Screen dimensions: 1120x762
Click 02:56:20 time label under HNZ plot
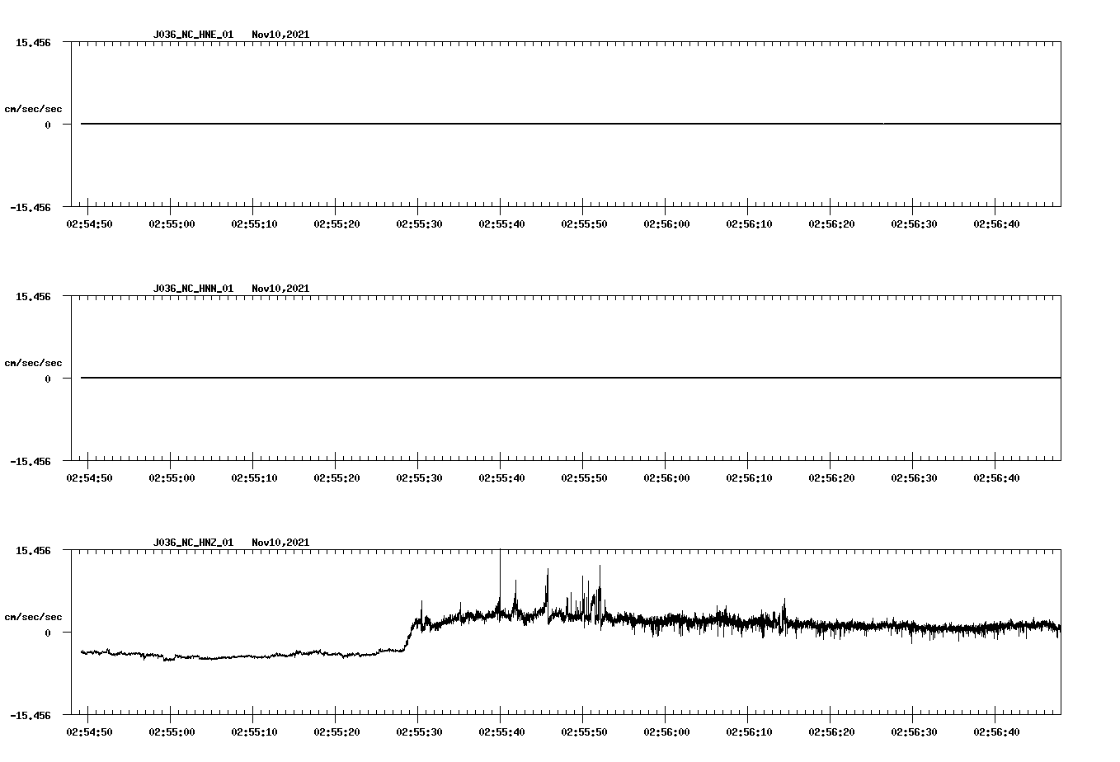point(831,732)
